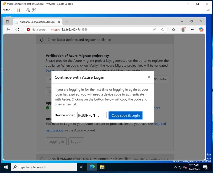The image size is (213, 173).
Task: Open the VMRC dropdown menu
Action: 8,10
